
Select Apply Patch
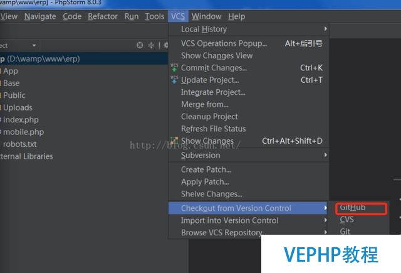click(248, 182)
